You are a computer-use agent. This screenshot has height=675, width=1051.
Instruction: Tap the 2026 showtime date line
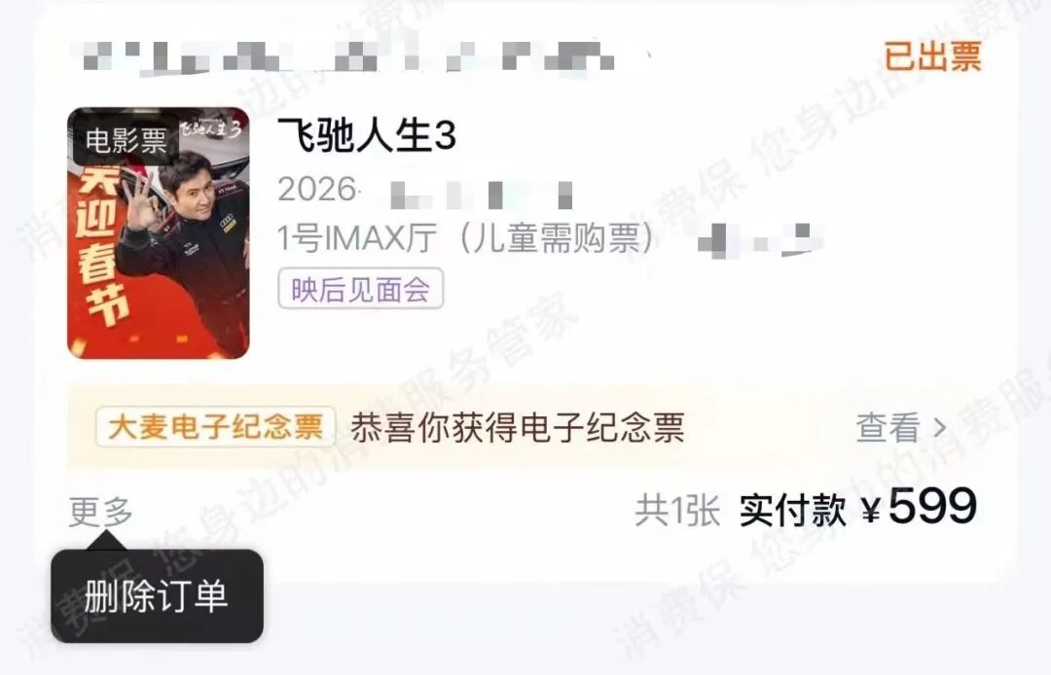pyautogui.click(x=425, y=191)
